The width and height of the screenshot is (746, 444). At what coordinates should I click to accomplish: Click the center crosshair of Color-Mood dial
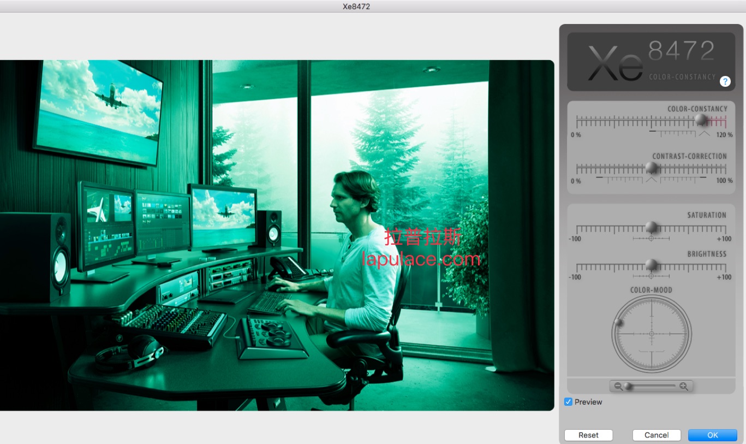pos(651,334)
